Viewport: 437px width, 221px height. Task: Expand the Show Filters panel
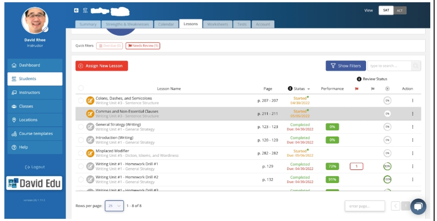pos(346,66)
